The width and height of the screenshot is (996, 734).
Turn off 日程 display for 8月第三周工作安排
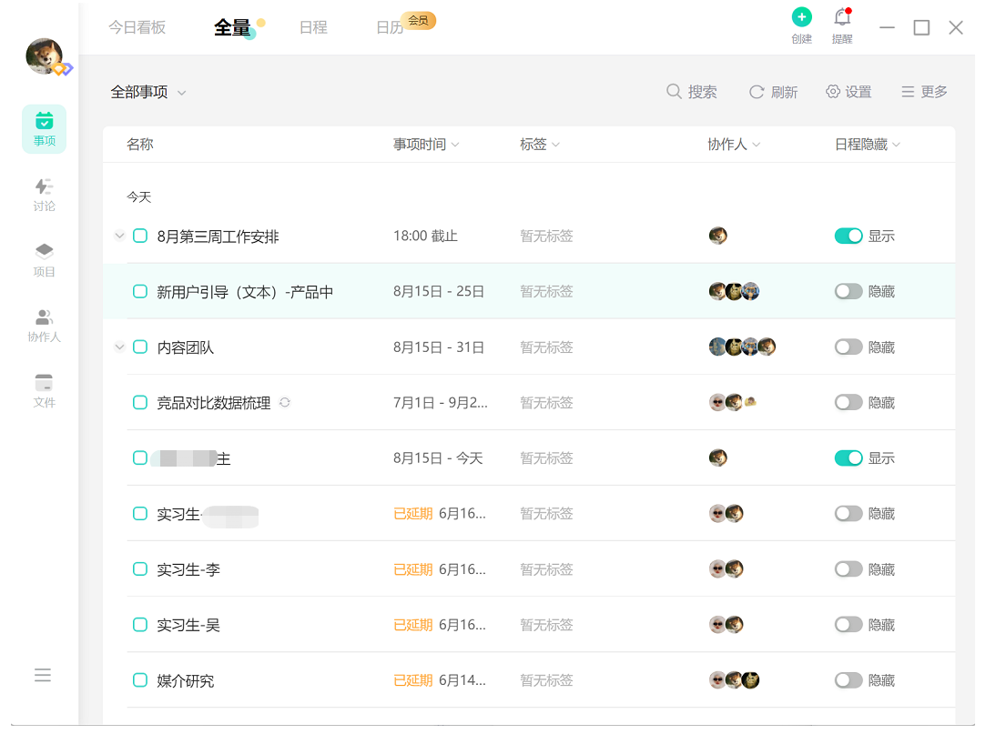(x=849, y=236)
